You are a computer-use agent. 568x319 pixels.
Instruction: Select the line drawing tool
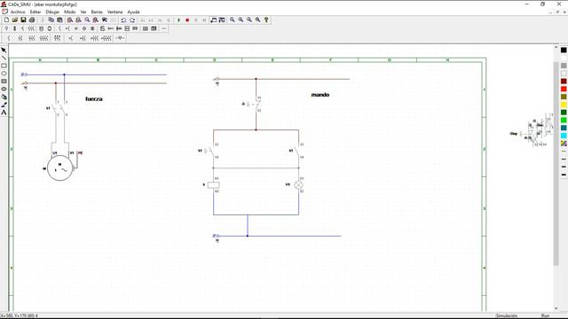(4, 58)
